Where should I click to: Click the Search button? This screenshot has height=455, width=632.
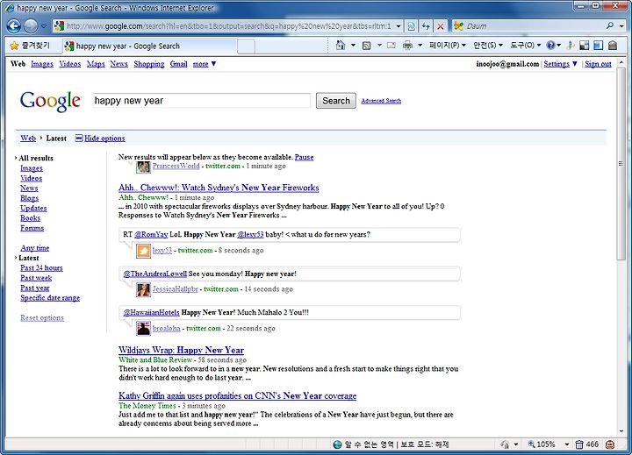click(x=335, y=101)
